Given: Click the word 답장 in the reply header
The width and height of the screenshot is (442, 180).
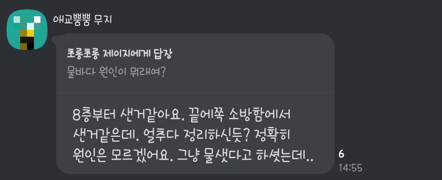Looking at the screenshot, I should click(162, 54).
